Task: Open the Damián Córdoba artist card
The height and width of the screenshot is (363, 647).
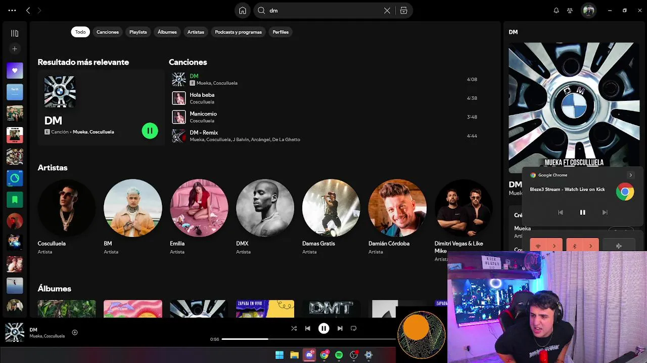Action: pyautogui.click(x=397, y=217)
